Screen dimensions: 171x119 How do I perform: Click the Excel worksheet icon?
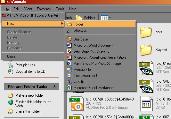coord(69,87)
